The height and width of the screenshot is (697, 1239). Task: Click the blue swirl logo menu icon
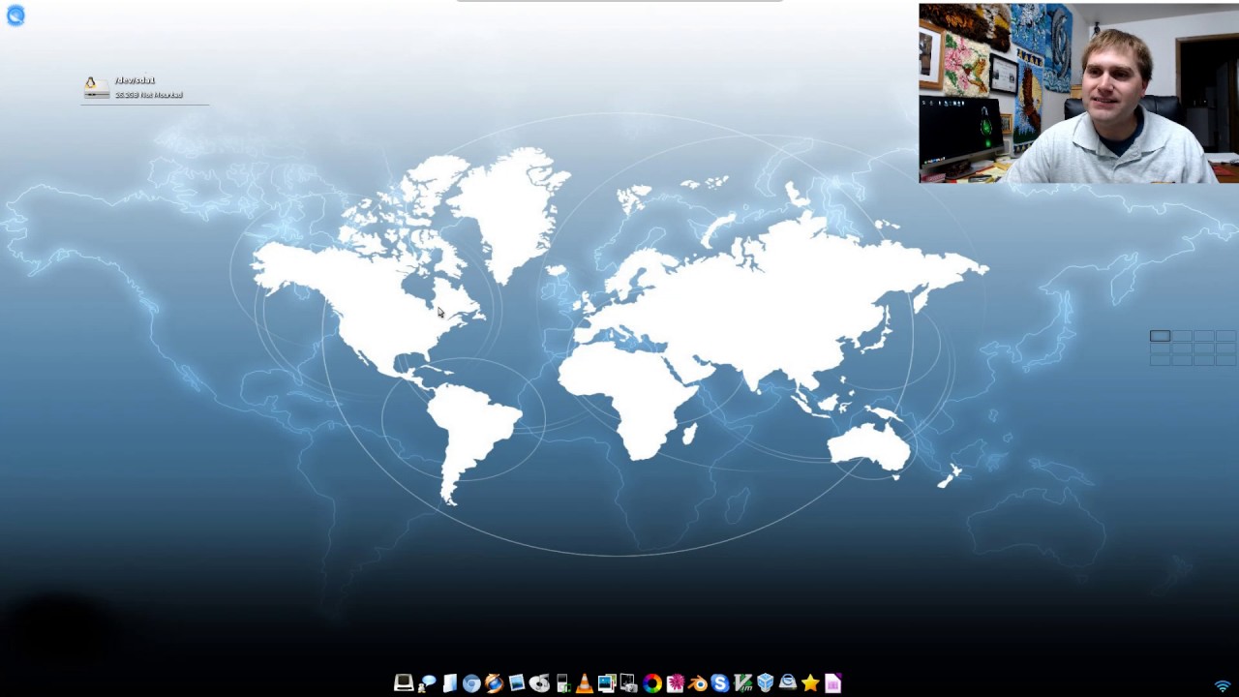(x=15, y=15)
